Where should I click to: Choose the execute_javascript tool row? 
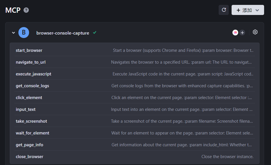coord(34,74)
